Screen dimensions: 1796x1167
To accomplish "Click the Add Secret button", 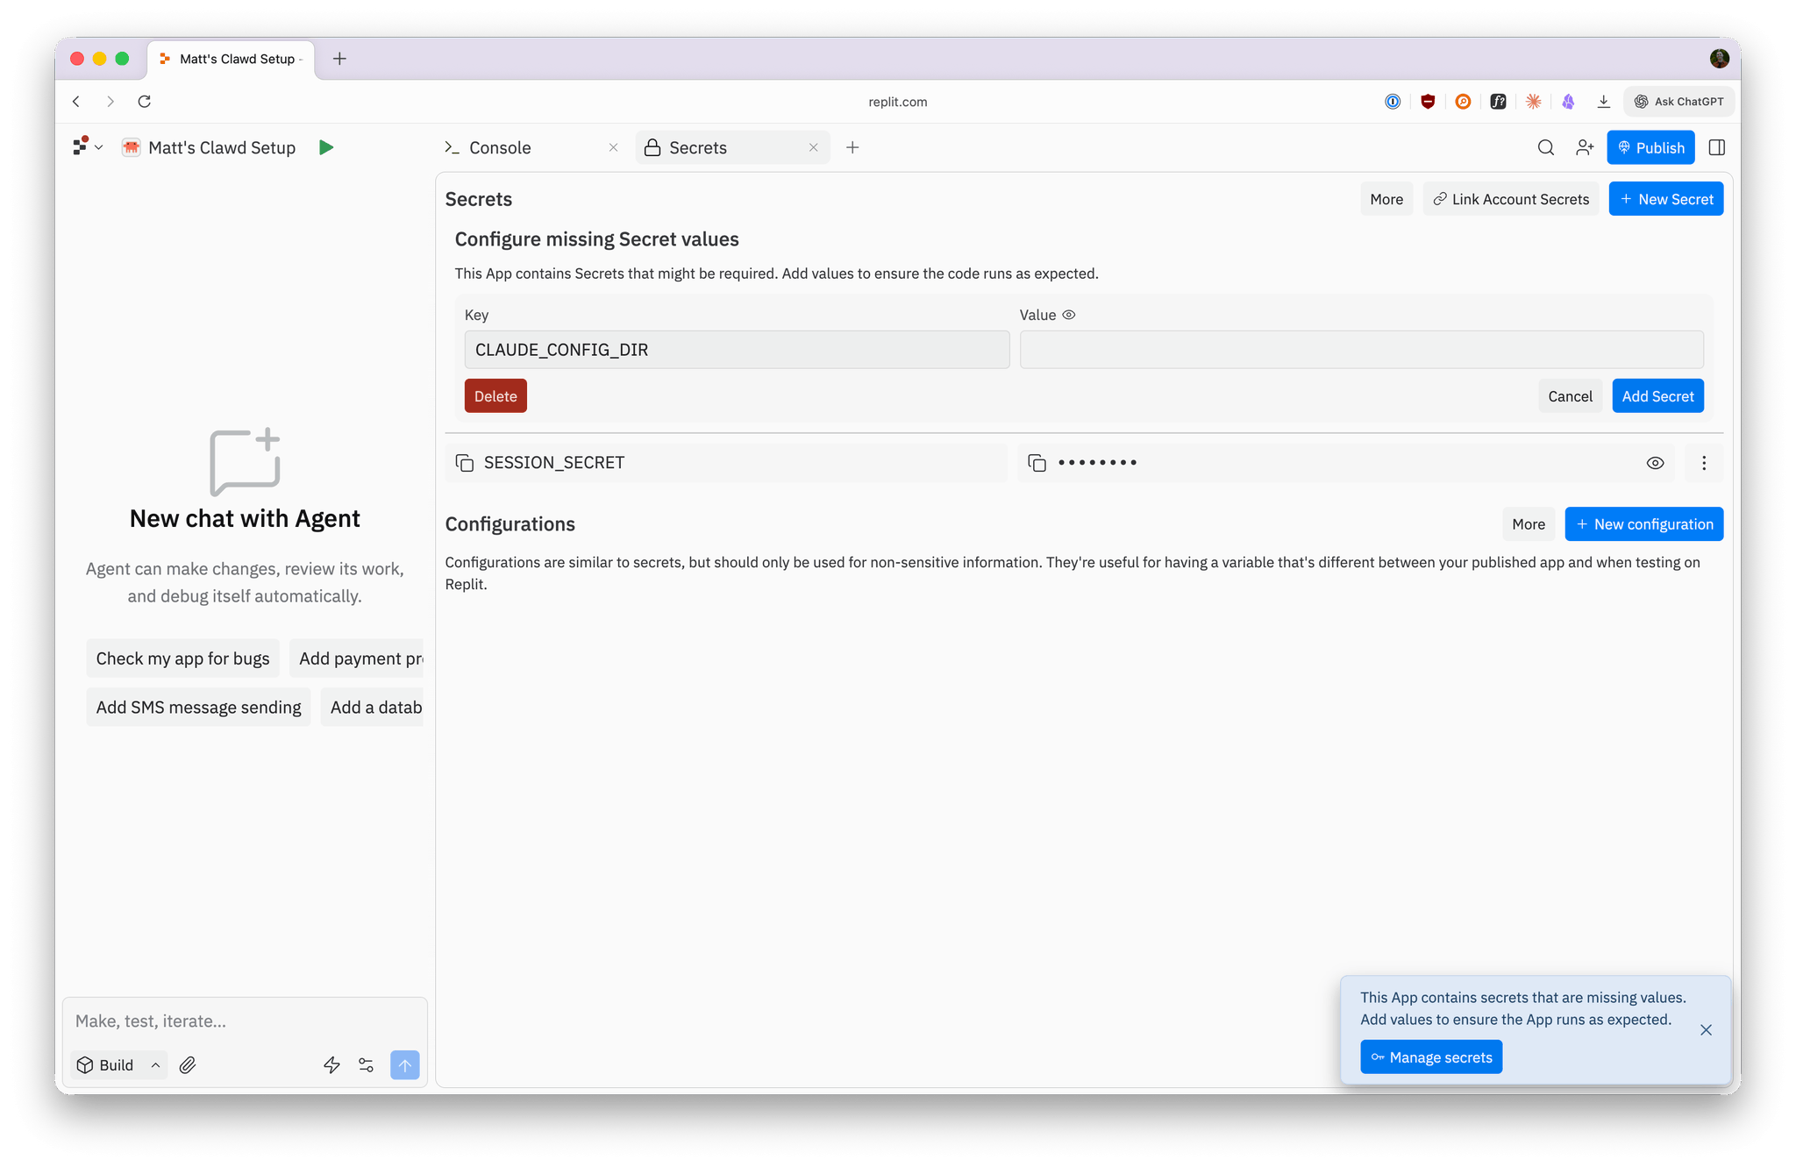I will click(1657, 396).
